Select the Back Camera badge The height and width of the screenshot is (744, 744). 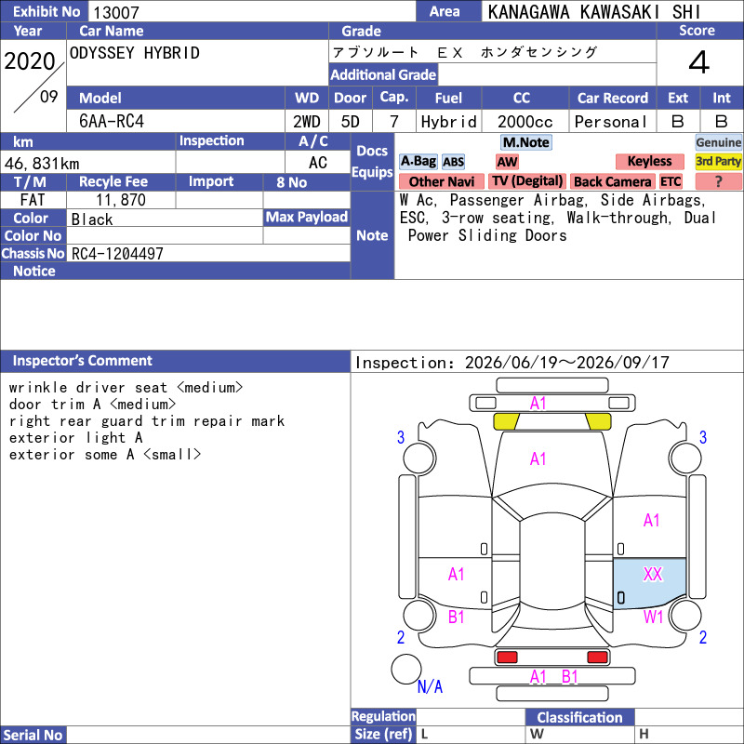point(612,181)
